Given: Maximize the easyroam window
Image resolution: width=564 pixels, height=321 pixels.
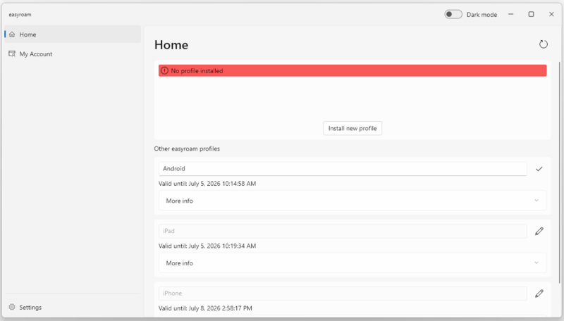Looking at the screenshot, I should click(531, 14).
